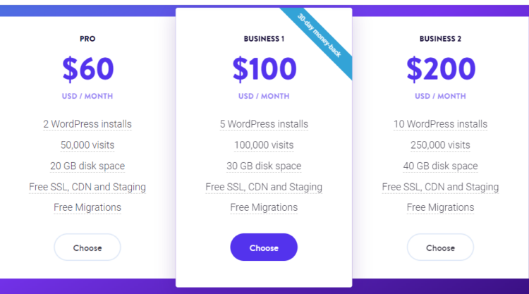Screen dimensions: 529x294
Task: Click '5 WordPress installs' feature link
Action: [264, 124]
